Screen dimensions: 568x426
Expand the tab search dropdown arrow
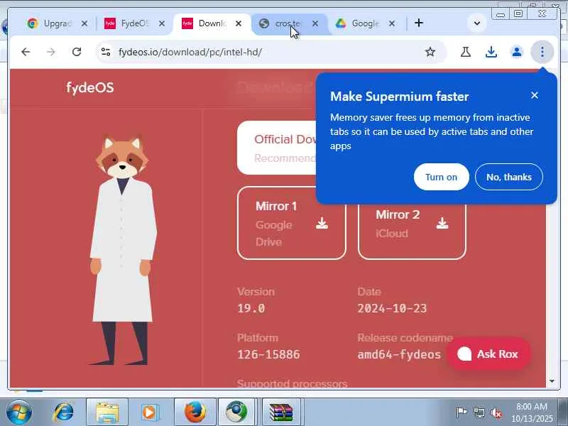[477, 23]
